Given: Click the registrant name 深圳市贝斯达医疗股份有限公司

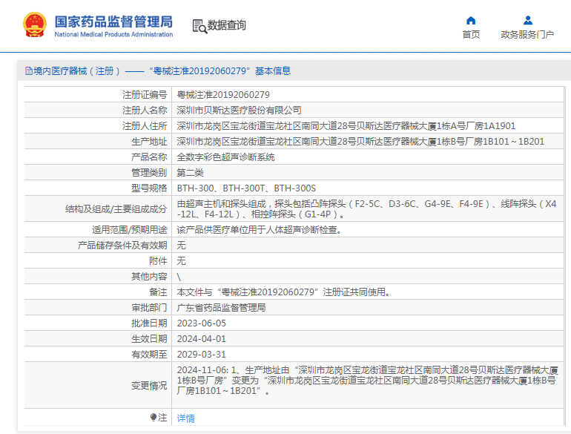Looking at the screenshot, I should 239,111.
